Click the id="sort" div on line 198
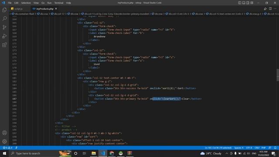Image resolution: width=279 pixels, height=157 pixels. point(79,137)
